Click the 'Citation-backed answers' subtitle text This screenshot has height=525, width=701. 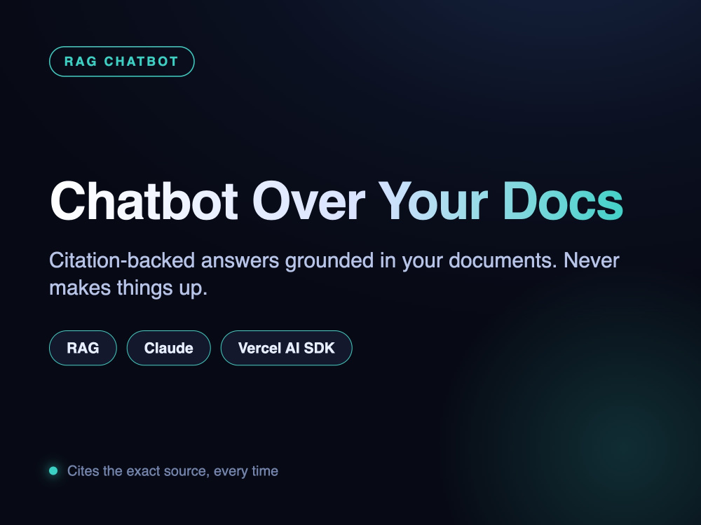click(x=334, y=274)
